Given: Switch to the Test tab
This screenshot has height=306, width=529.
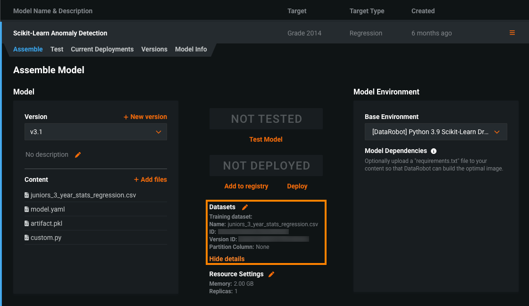Looking at the screenshot, I should point(57,49).
